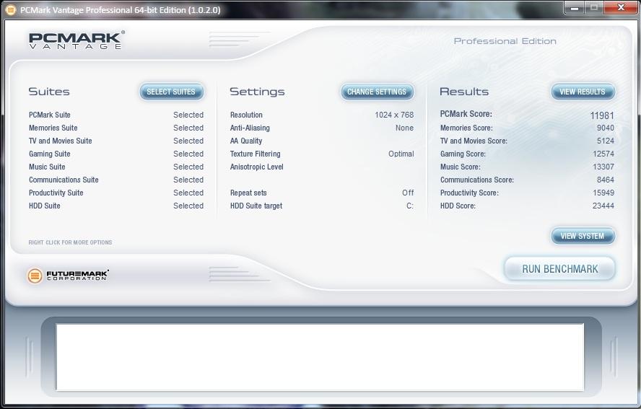Click the Repeat sets label
The height and width of the screenshot is (409, 641).
click(248, 193)
